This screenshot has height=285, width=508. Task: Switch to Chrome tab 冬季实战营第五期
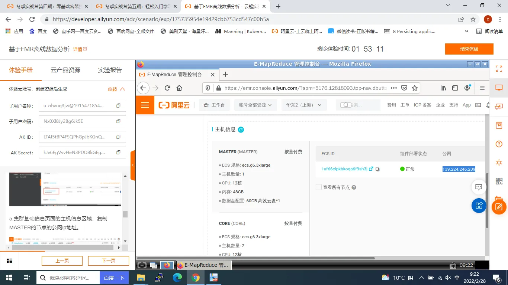136,6
